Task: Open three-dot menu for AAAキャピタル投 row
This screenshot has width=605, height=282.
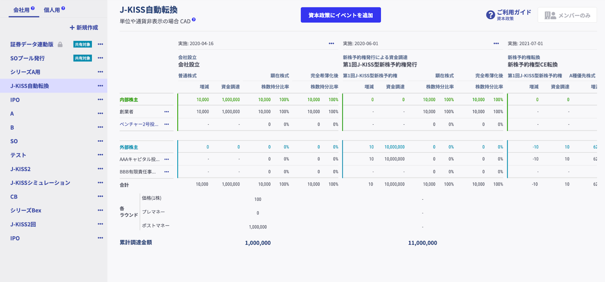Action: pyautogui.click(x=166, y=159)
